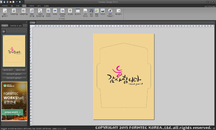The image size is (216, 130).
Task: Close the left side panel
Action: coord(27,22)
